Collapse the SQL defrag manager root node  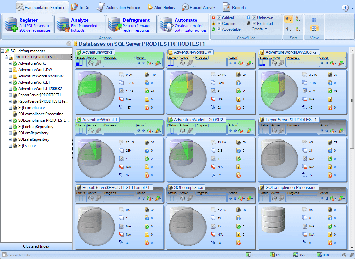click(x=3, y=51)
